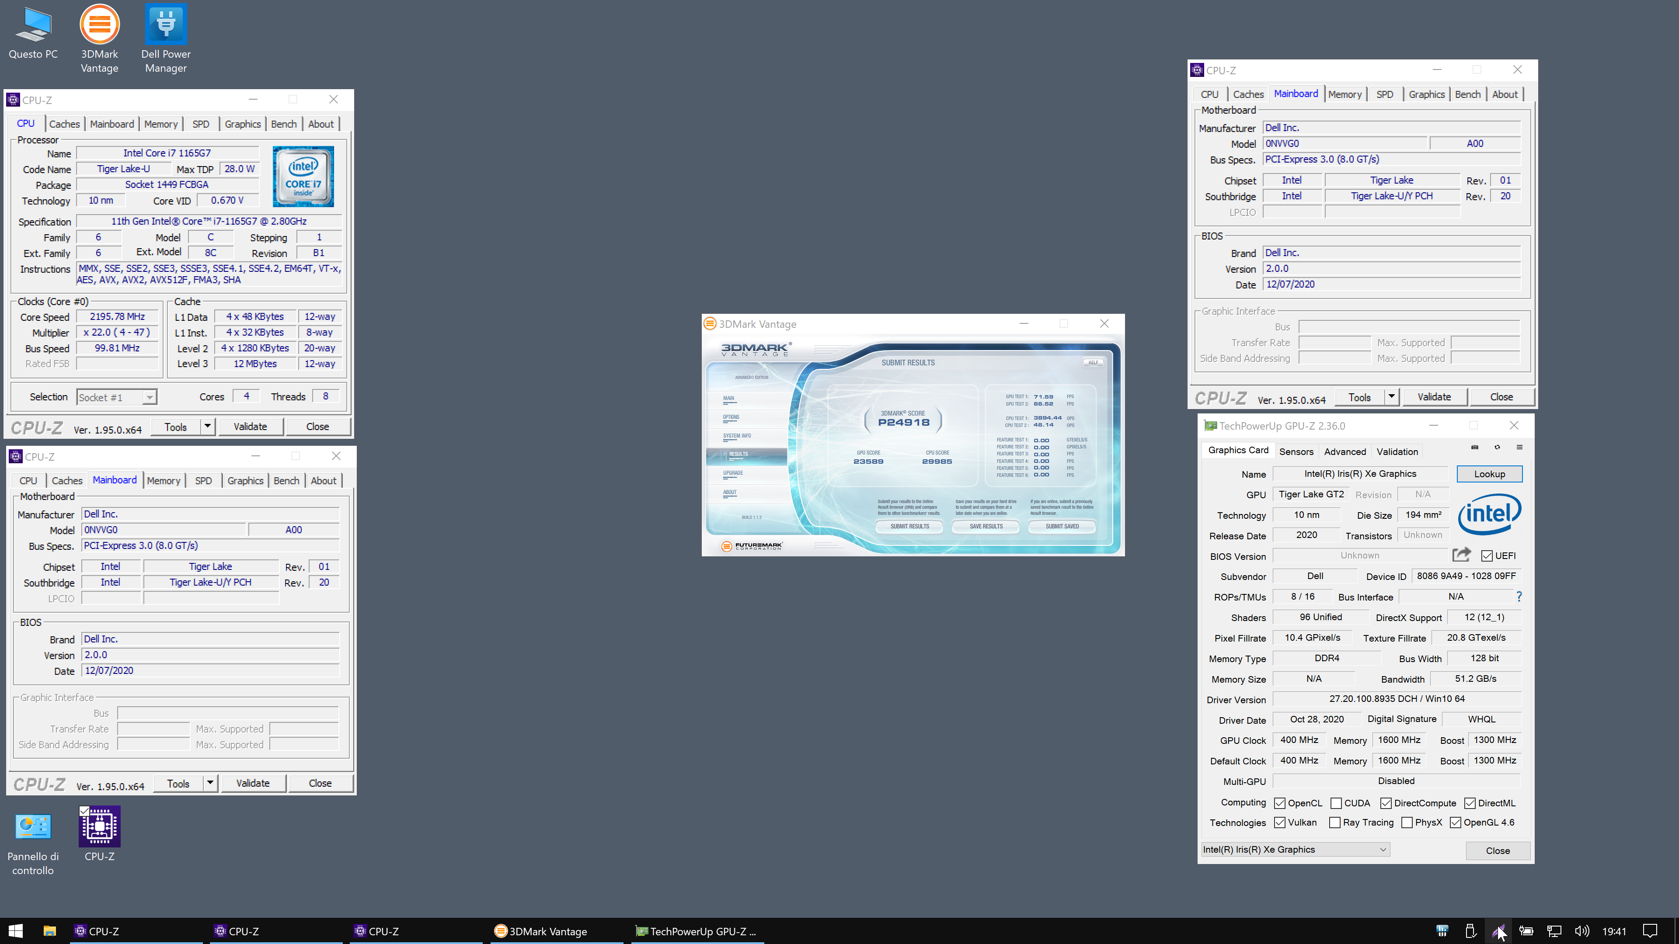This screenshot has width=1679, height=944.
Task: Open the Socket #1 selection dropdown
Action: coord(117,397)
